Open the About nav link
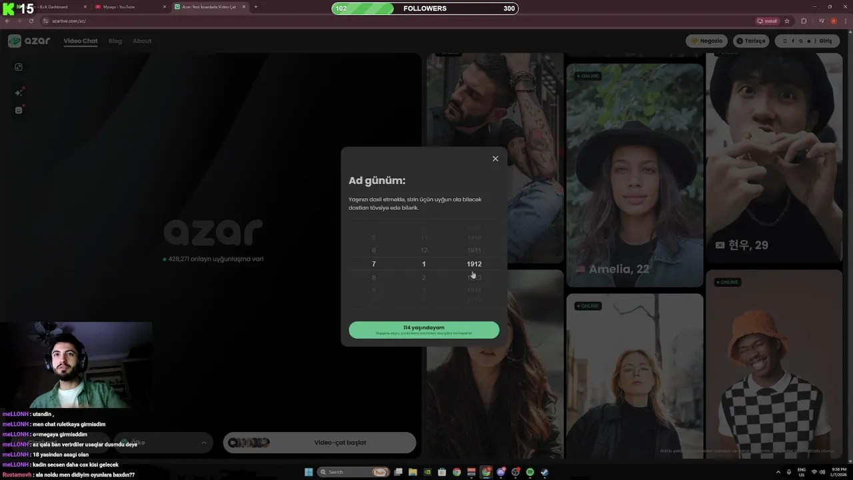The image size is (853, 480). [142, 41]
